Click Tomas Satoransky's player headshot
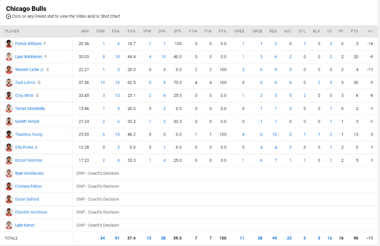Screen dimensions: 380x246 coord(9,108)
